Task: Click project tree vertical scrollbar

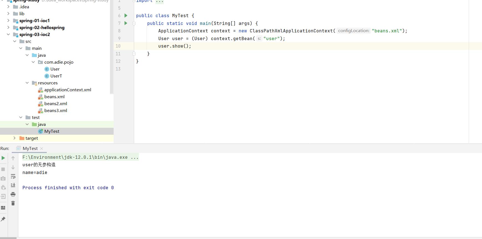Action: [112, 47]
